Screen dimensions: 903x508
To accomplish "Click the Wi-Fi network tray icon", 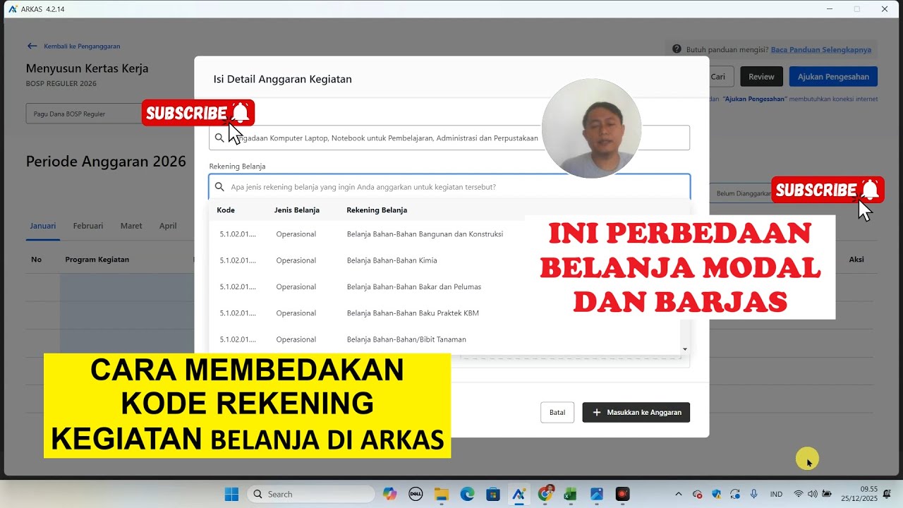I will coord(799,494).
